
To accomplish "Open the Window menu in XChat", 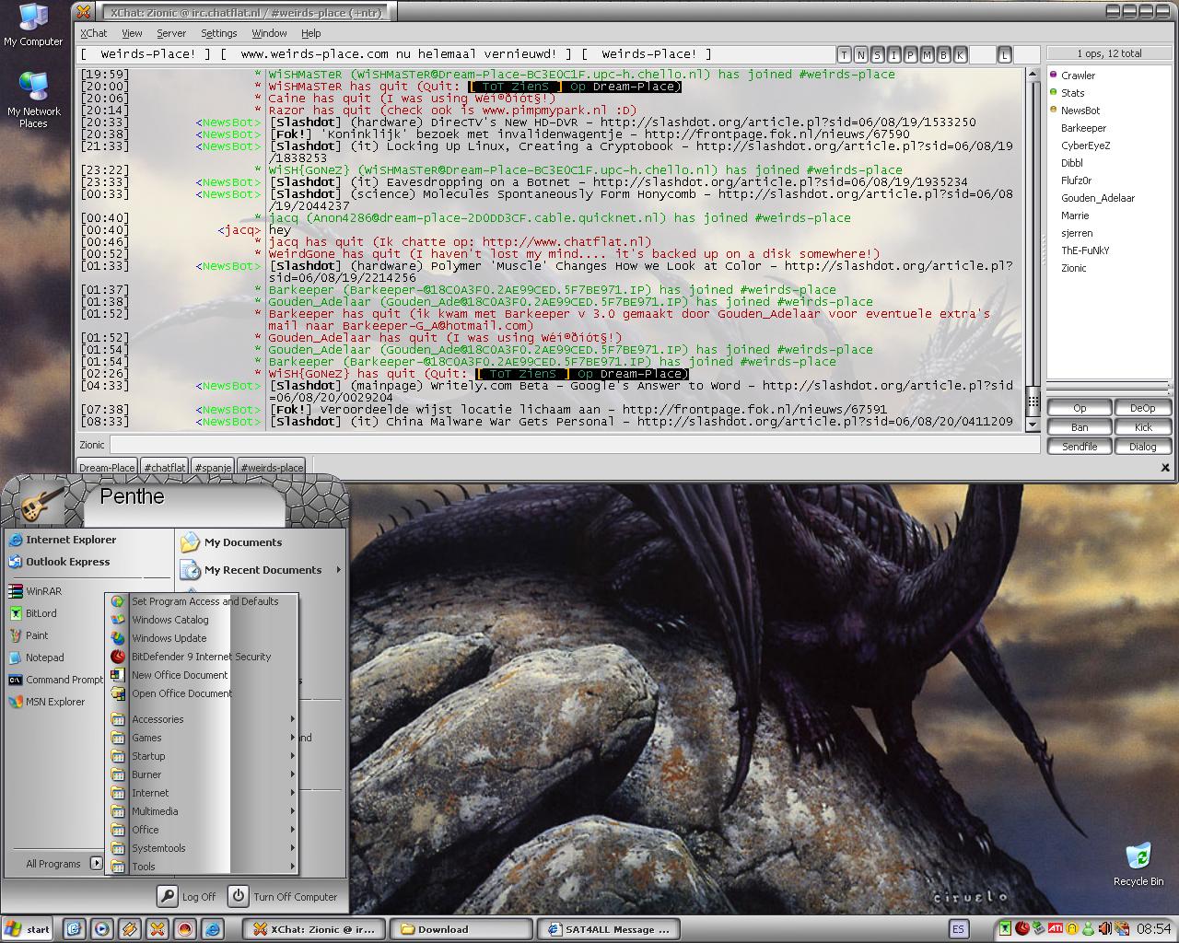I will click(x=269, y=33).
